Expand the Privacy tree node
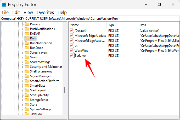This screenshot has height=120, width=180. (22, 24)
